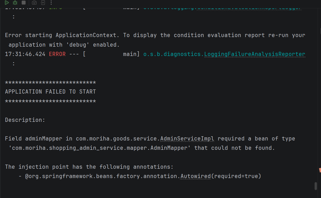The width and height of the screenshot is (321, 198).
Task: Click the timestamp 17:31:46.424
Action: [25, 54]
